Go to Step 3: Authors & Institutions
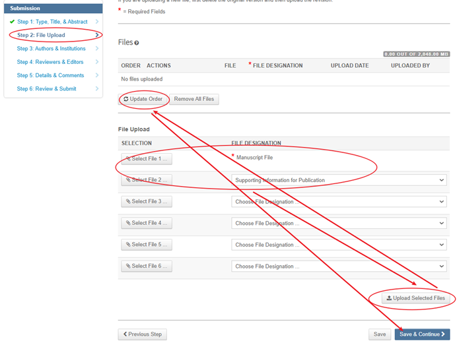This screenshot has height=345, width=457. click(52, 48)
